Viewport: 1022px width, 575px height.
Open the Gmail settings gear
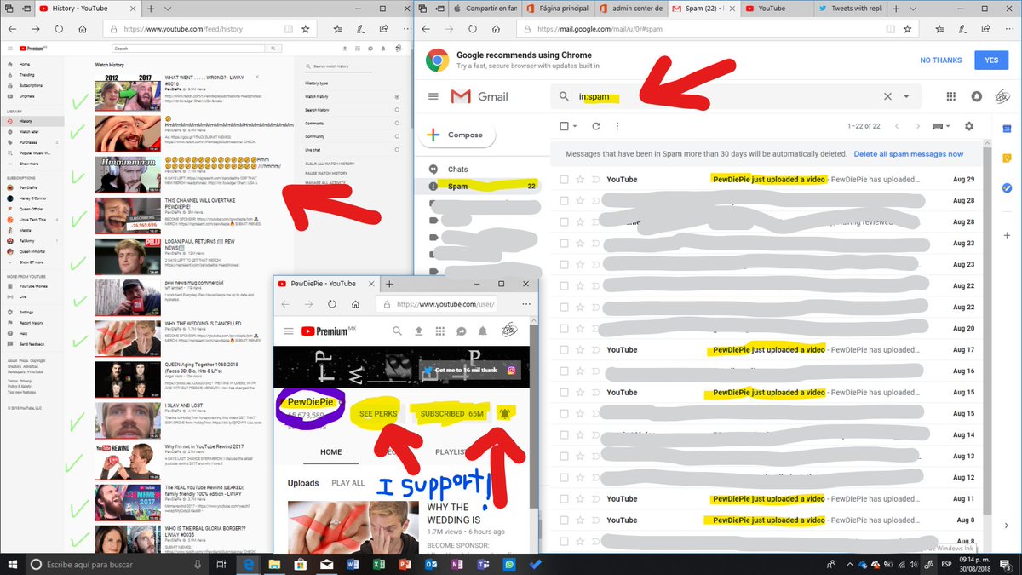pyautogui.click(x=968, y=126)
